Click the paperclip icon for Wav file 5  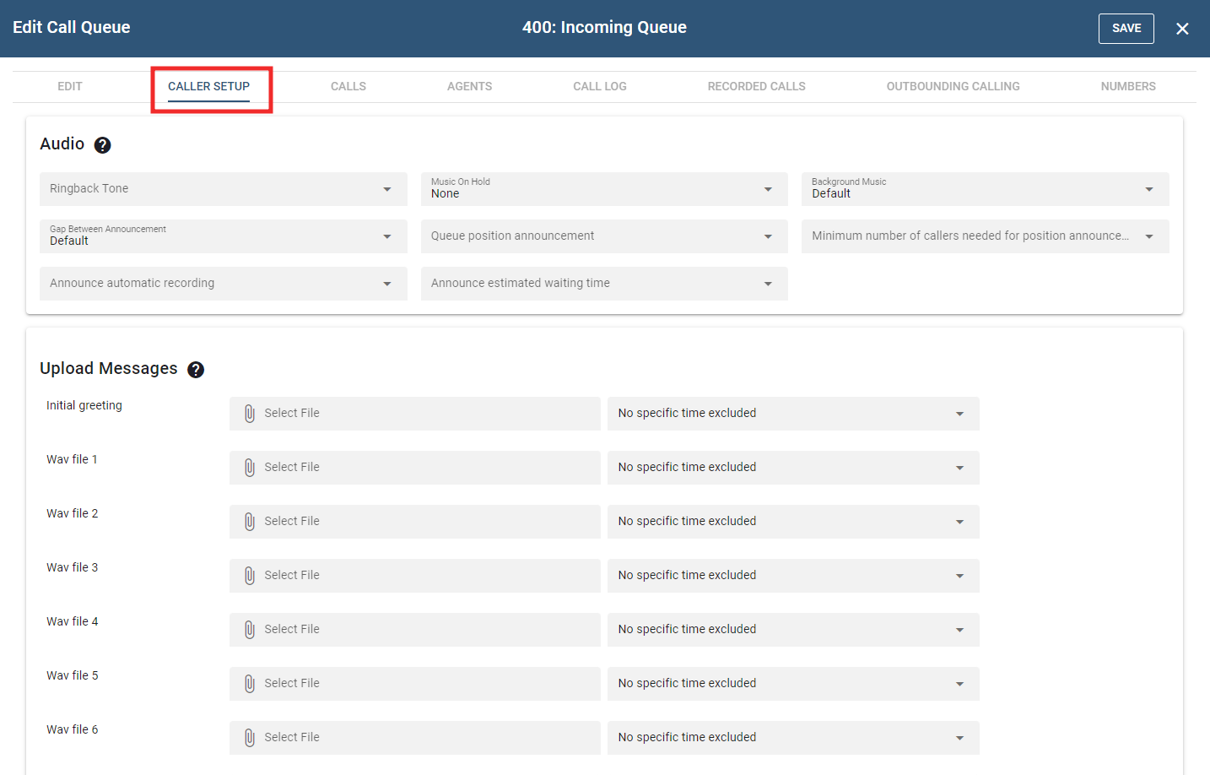[250, 684]
